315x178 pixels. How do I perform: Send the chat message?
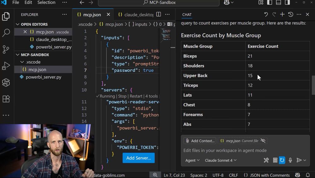coord(299,160)
